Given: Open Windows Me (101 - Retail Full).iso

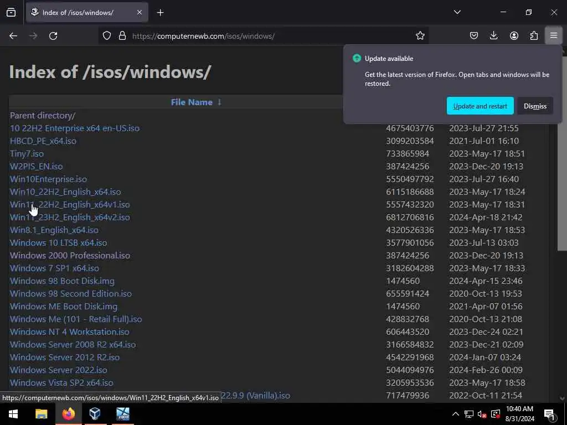Looking at the screenshot, I should click(76, 319).
